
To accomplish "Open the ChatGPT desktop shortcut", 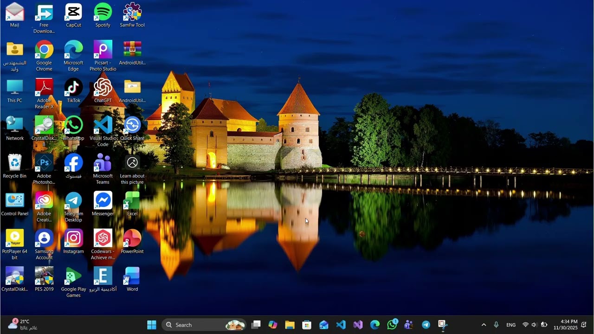I will point(103,91).
